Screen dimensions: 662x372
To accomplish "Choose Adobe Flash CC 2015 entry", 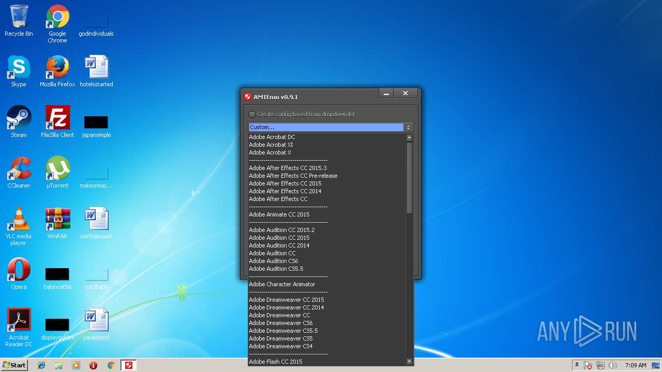I will [327, 362].
